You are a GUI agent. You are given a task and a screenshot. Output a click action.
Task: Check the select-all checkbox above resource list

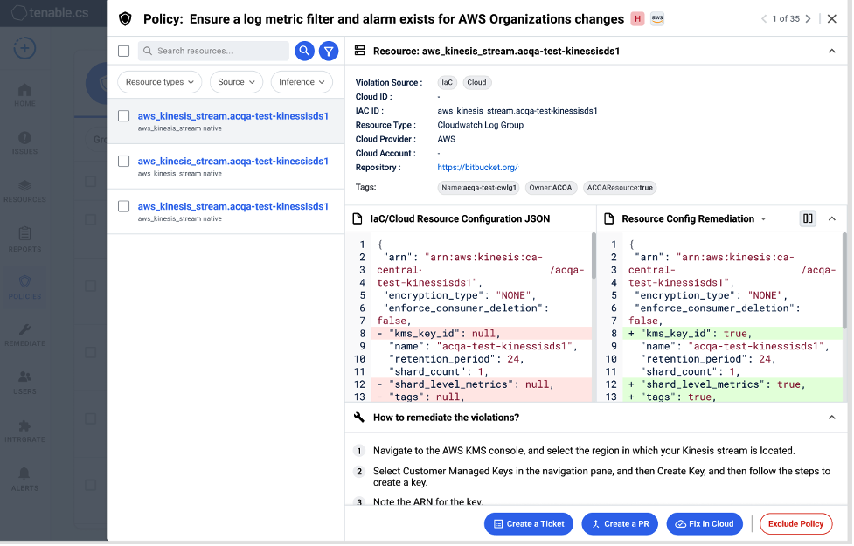coord(123,51)
